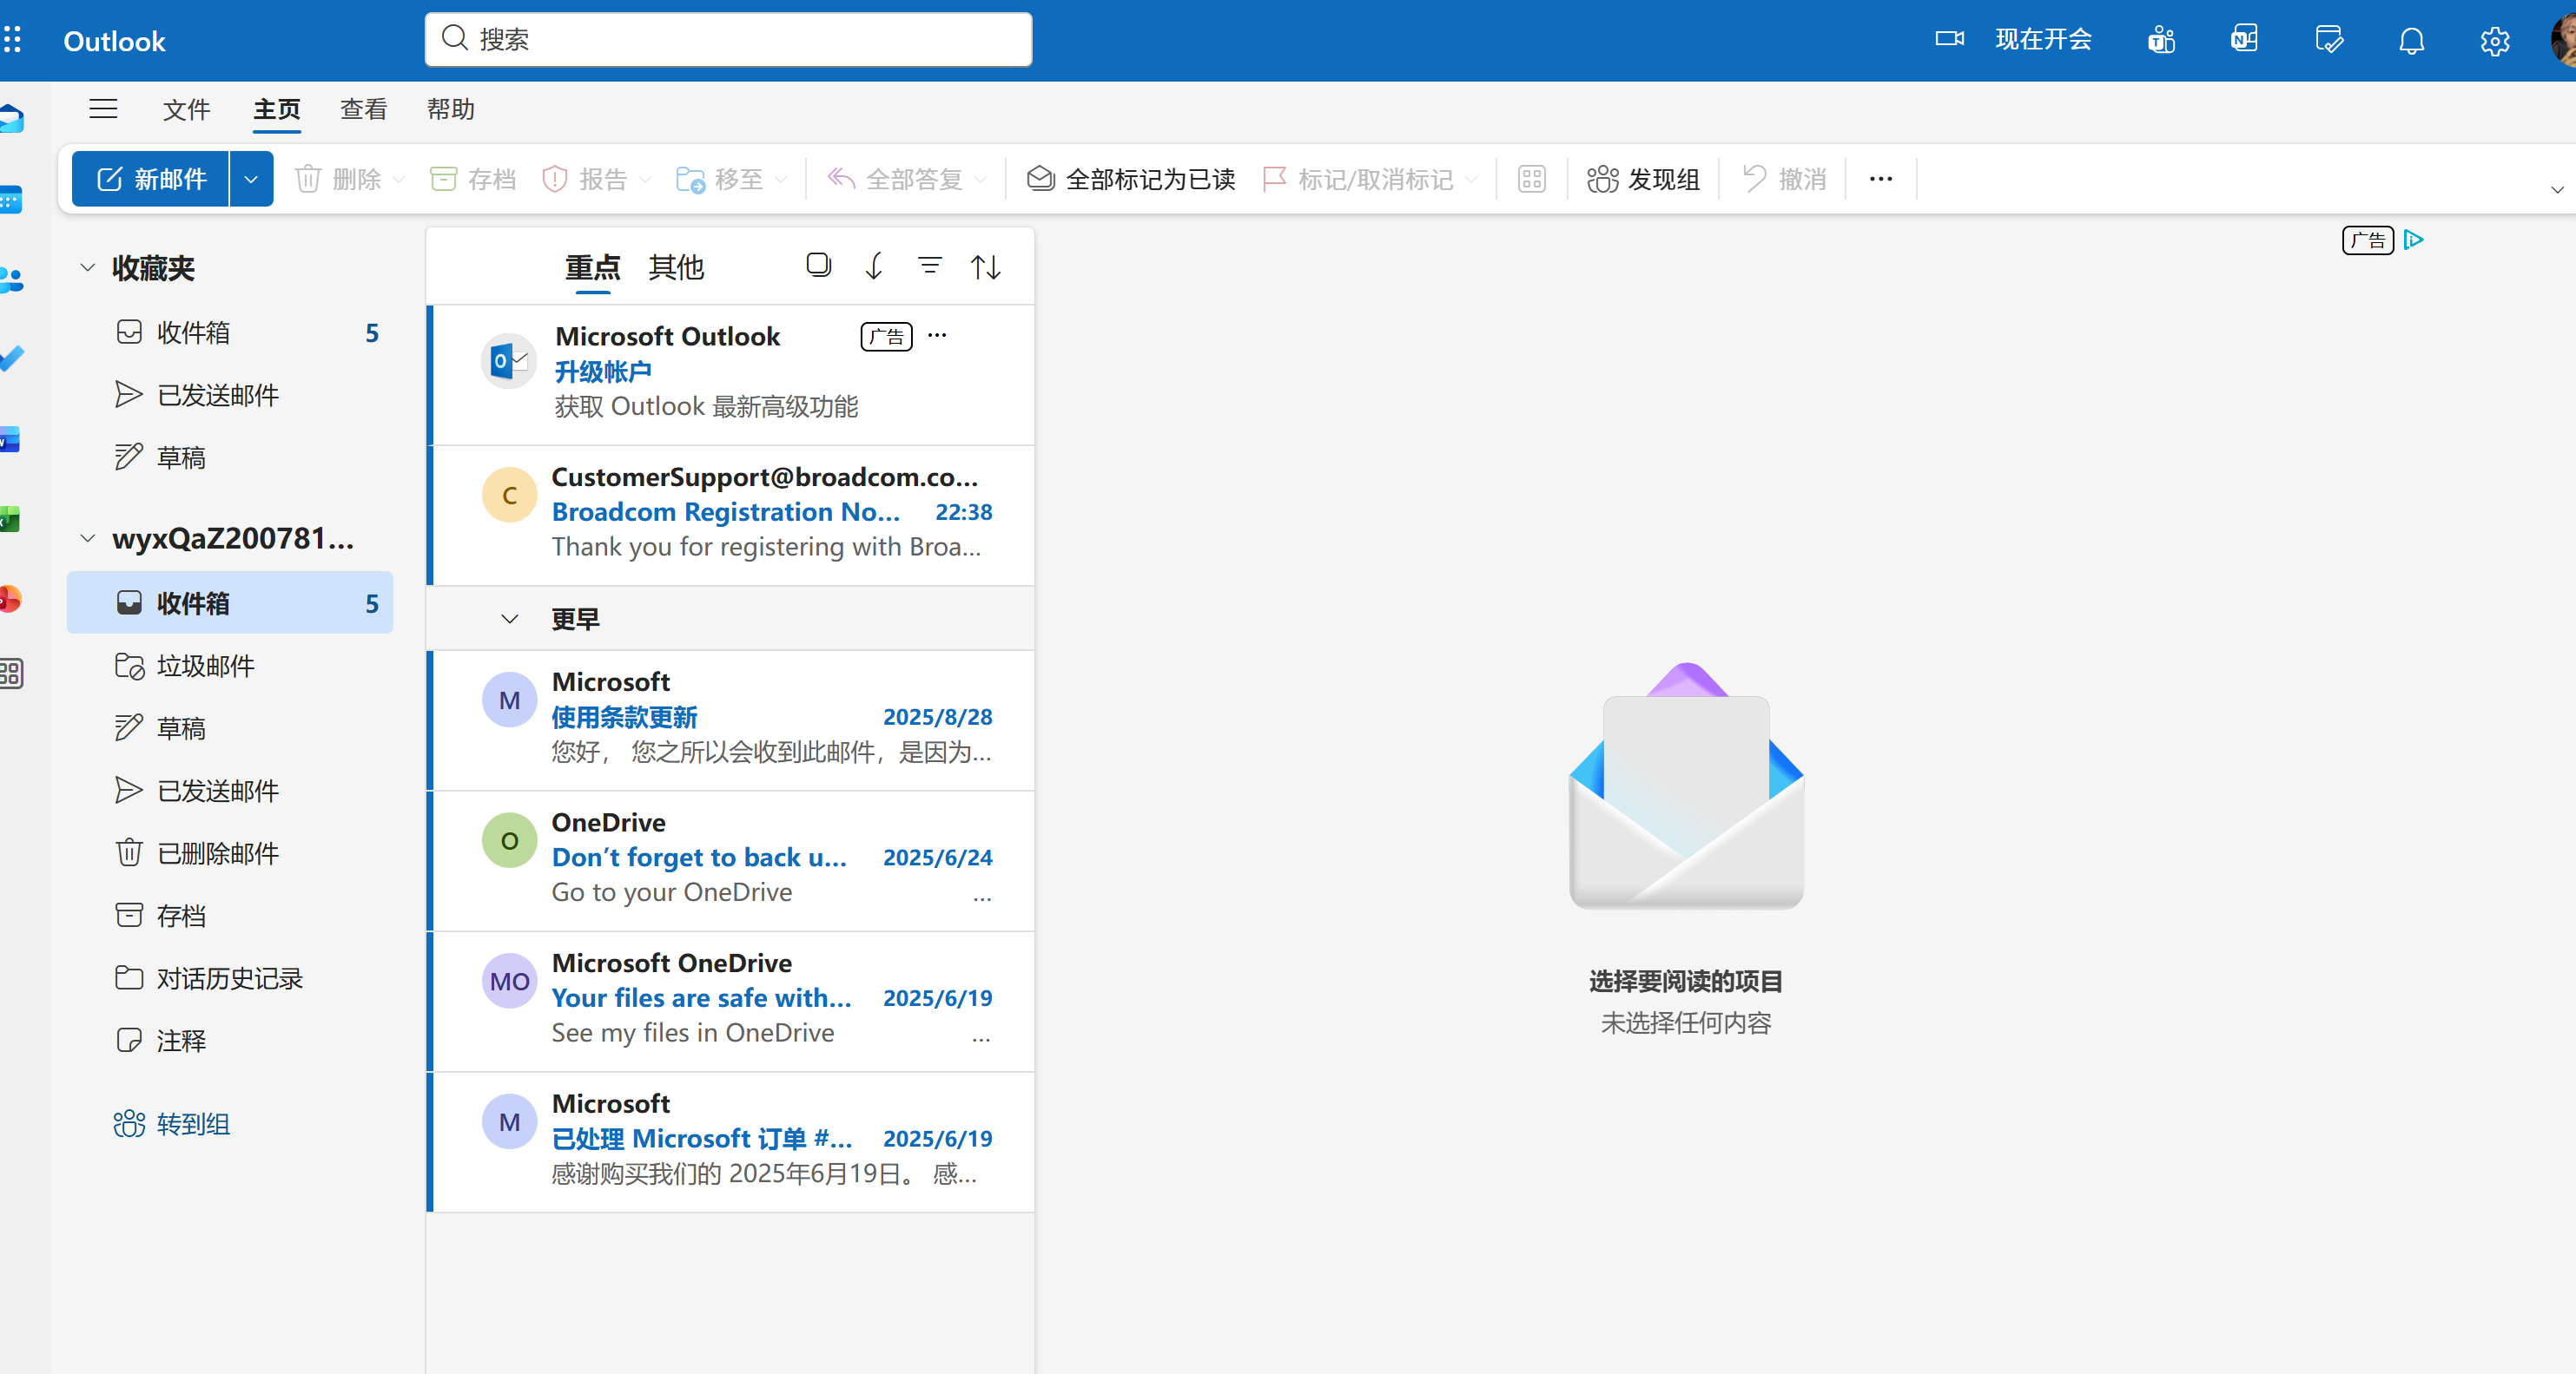Image resolution: width=2576 pixels, height=1374 pixels.
Task: Switch to the 其他 inbox tab
Action: coord(677,266)
